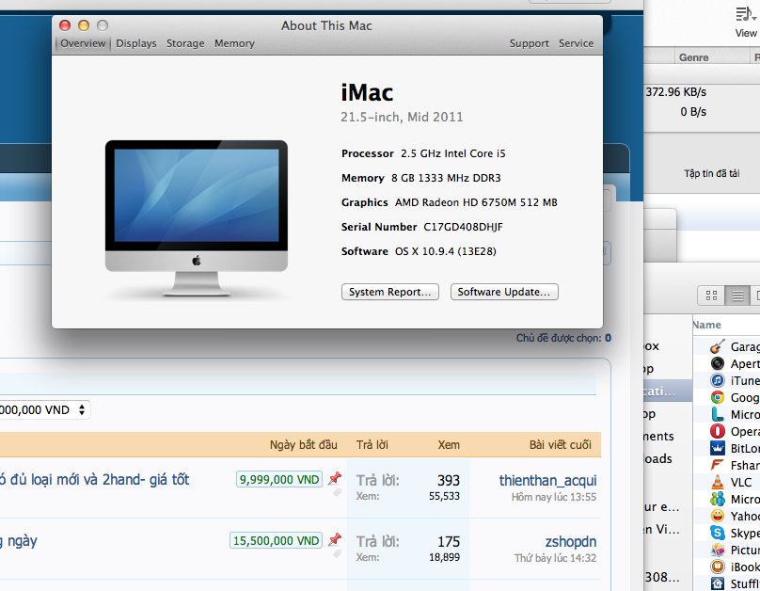The height and width of the screenshot is (591, 760).
Task: Open GarageBand guitar icon in Finder list
Action: point(718,346)
